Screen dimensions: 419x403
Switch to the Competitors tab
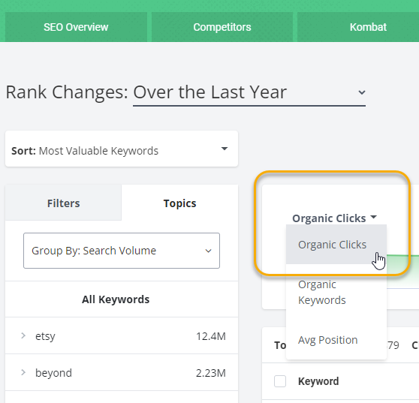click(222, 27)
